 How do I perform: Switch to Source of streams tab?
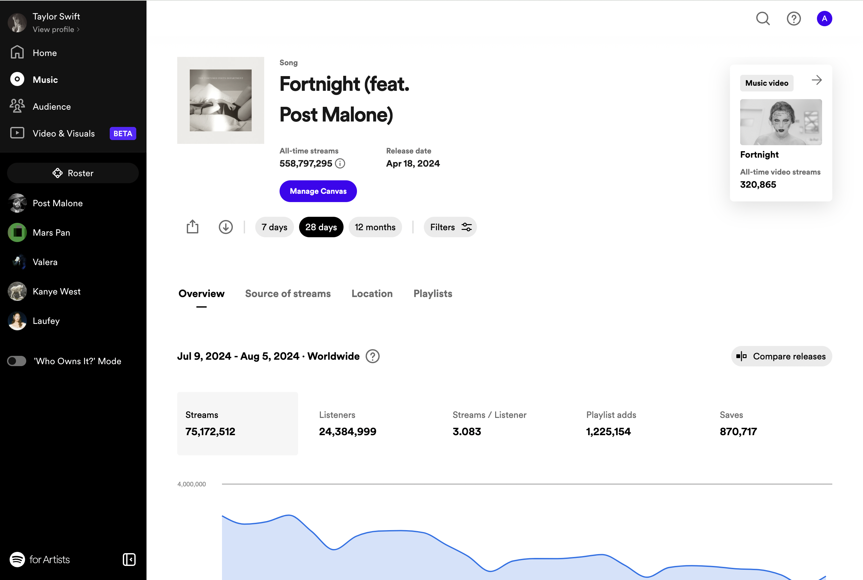click(288, 294)
